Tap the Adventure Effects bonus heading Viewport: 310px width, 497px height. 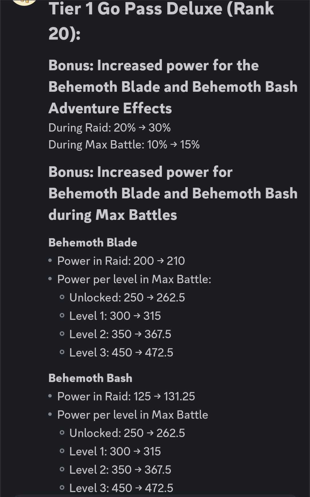173,87
